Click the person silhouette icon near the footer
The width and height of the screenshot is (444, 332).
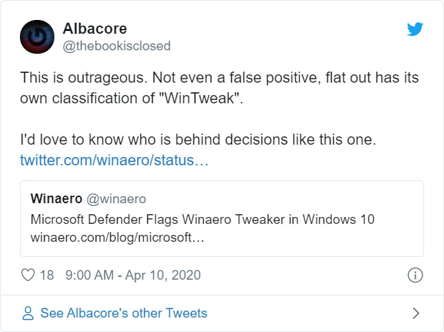coord(28,313)
